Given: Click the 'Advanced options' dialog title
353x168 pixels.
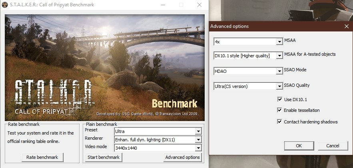Looking at the screenshot, I should pyautogui.click(x=229, y=26).
